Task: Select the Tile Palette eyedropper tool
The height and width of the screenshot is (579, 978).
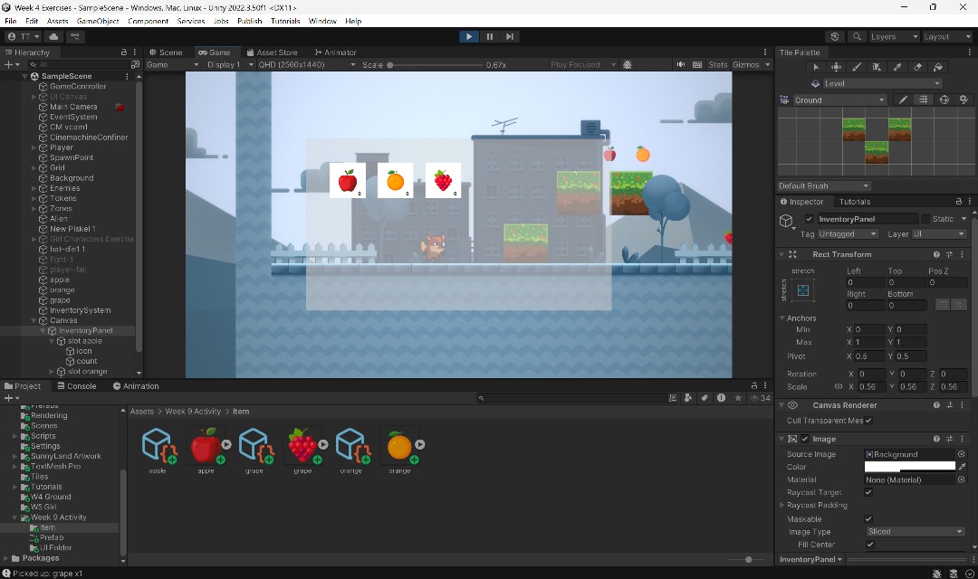Action: tap(896, 67)
